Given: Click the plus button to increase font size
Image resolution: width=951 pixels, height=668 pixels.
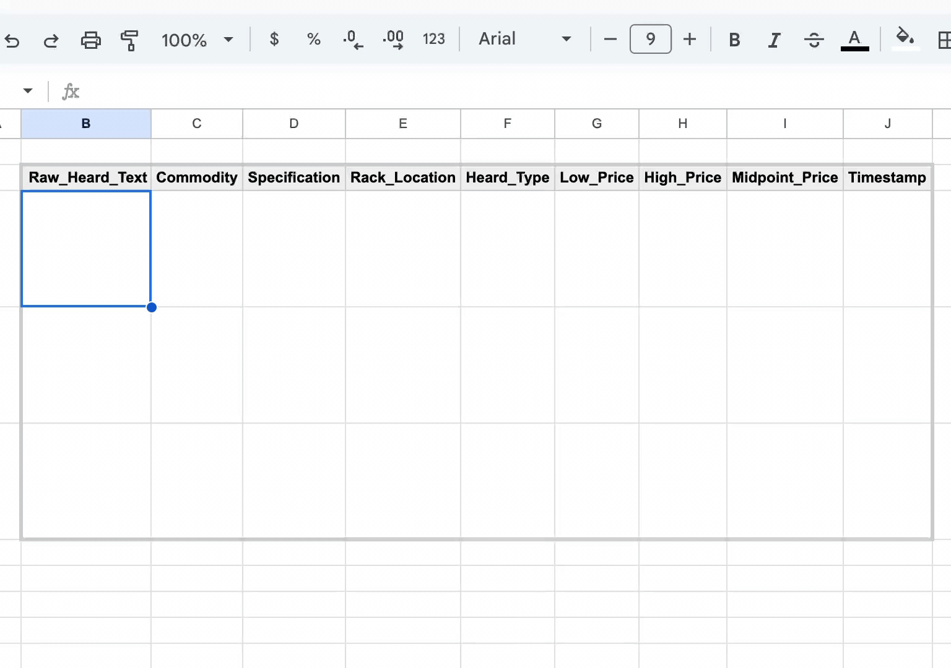Looking at the screenshot, I should tap(690, 40).
